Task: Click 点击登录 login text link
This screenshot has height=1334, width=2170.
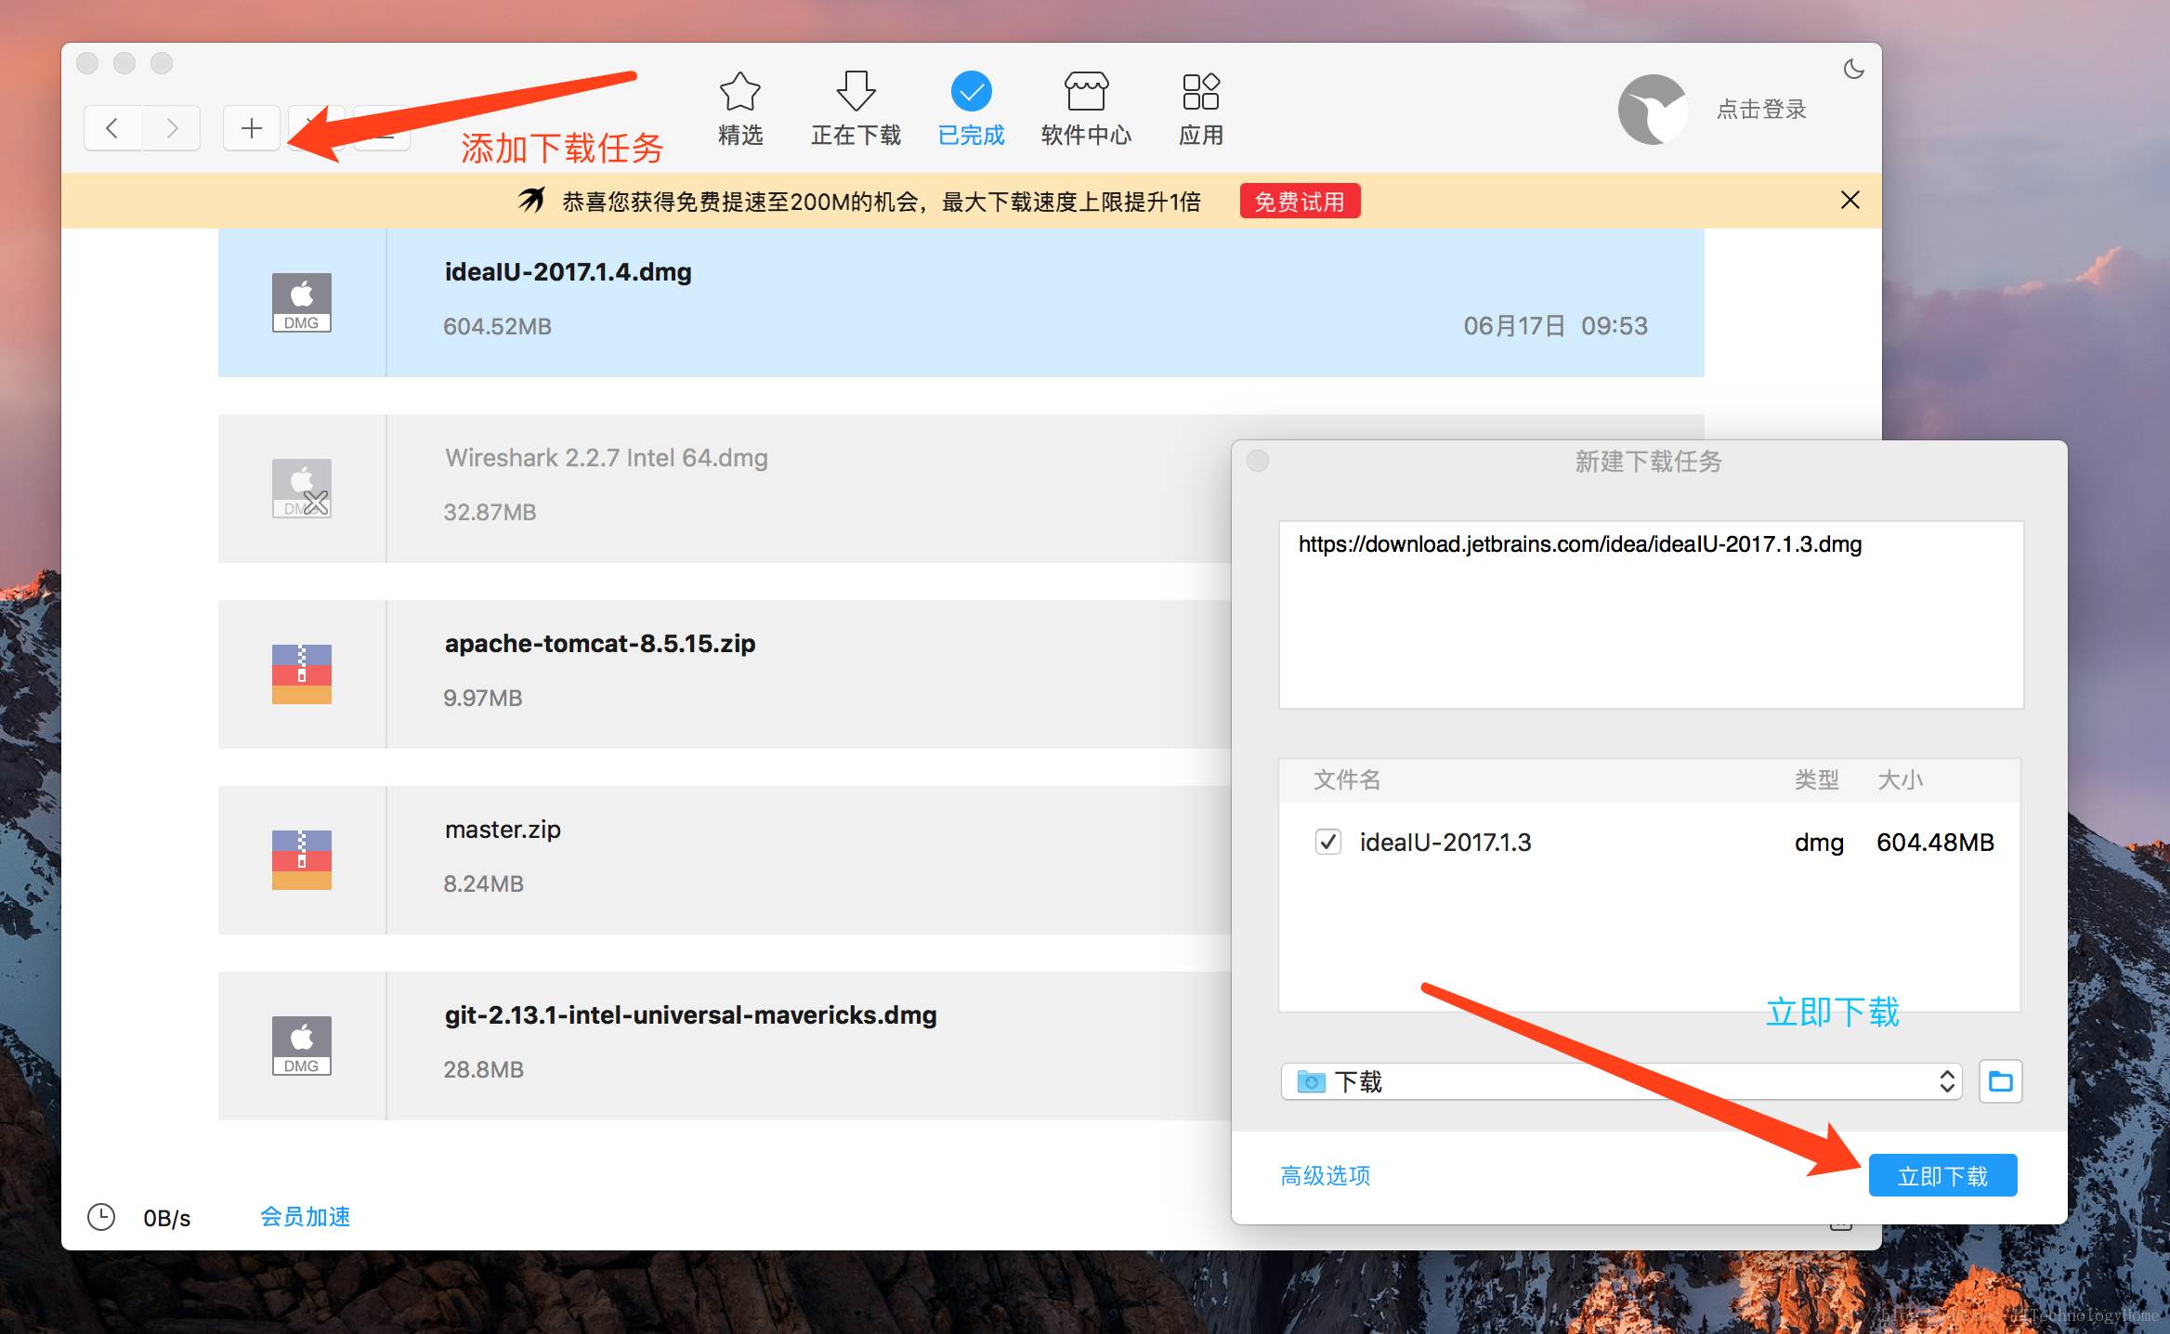Action: click(1767, 109)
